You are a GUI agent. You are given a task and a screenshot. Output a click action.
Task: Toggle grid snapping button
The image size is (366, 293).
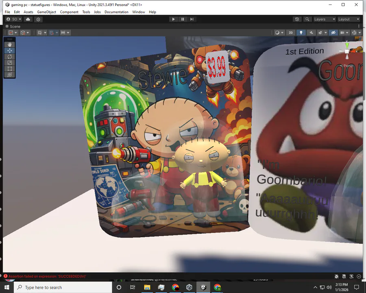(52, 33)
